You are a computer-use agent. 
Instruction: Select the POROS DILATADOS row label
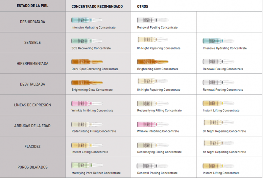coord(33,167)
